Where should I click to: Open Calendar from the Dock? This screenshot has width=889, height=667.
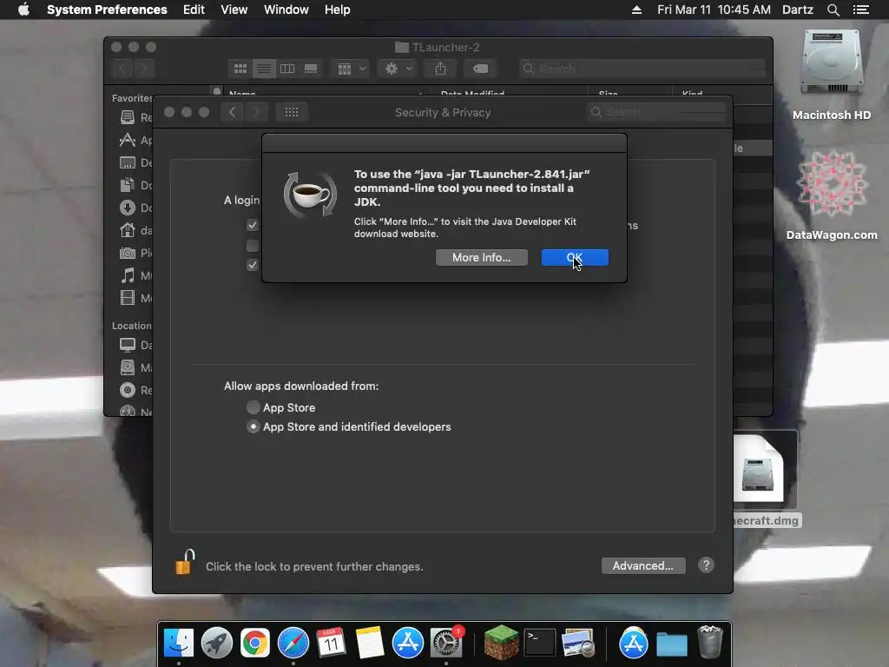coord(331,643)
